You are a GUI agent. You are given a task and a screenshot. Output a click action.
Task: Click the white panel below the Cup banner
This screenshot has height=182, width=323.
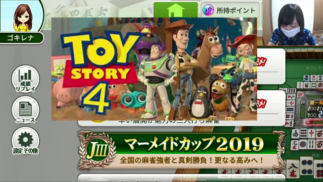click(x=181, y=178)
